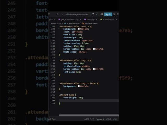
Task: Go back with the left arrow
Action: [58, 14]
